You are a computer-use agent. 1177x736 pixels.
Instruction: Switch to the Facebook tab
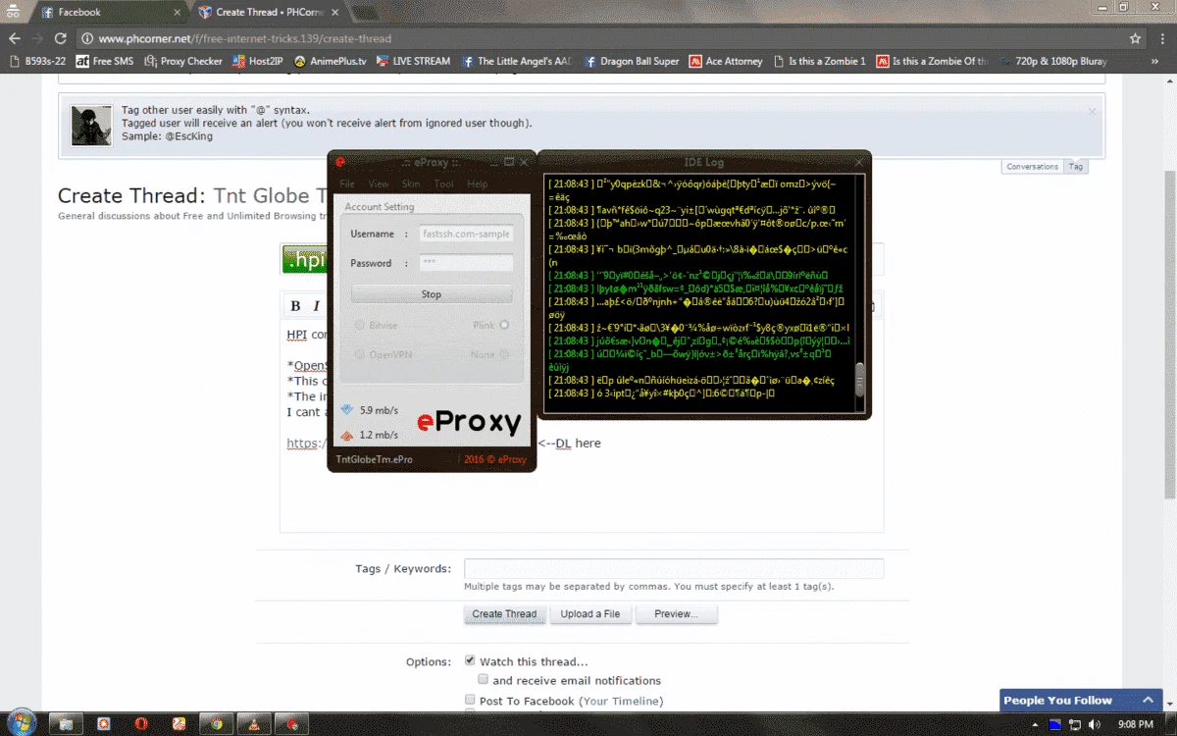click(x=111, y=13)
